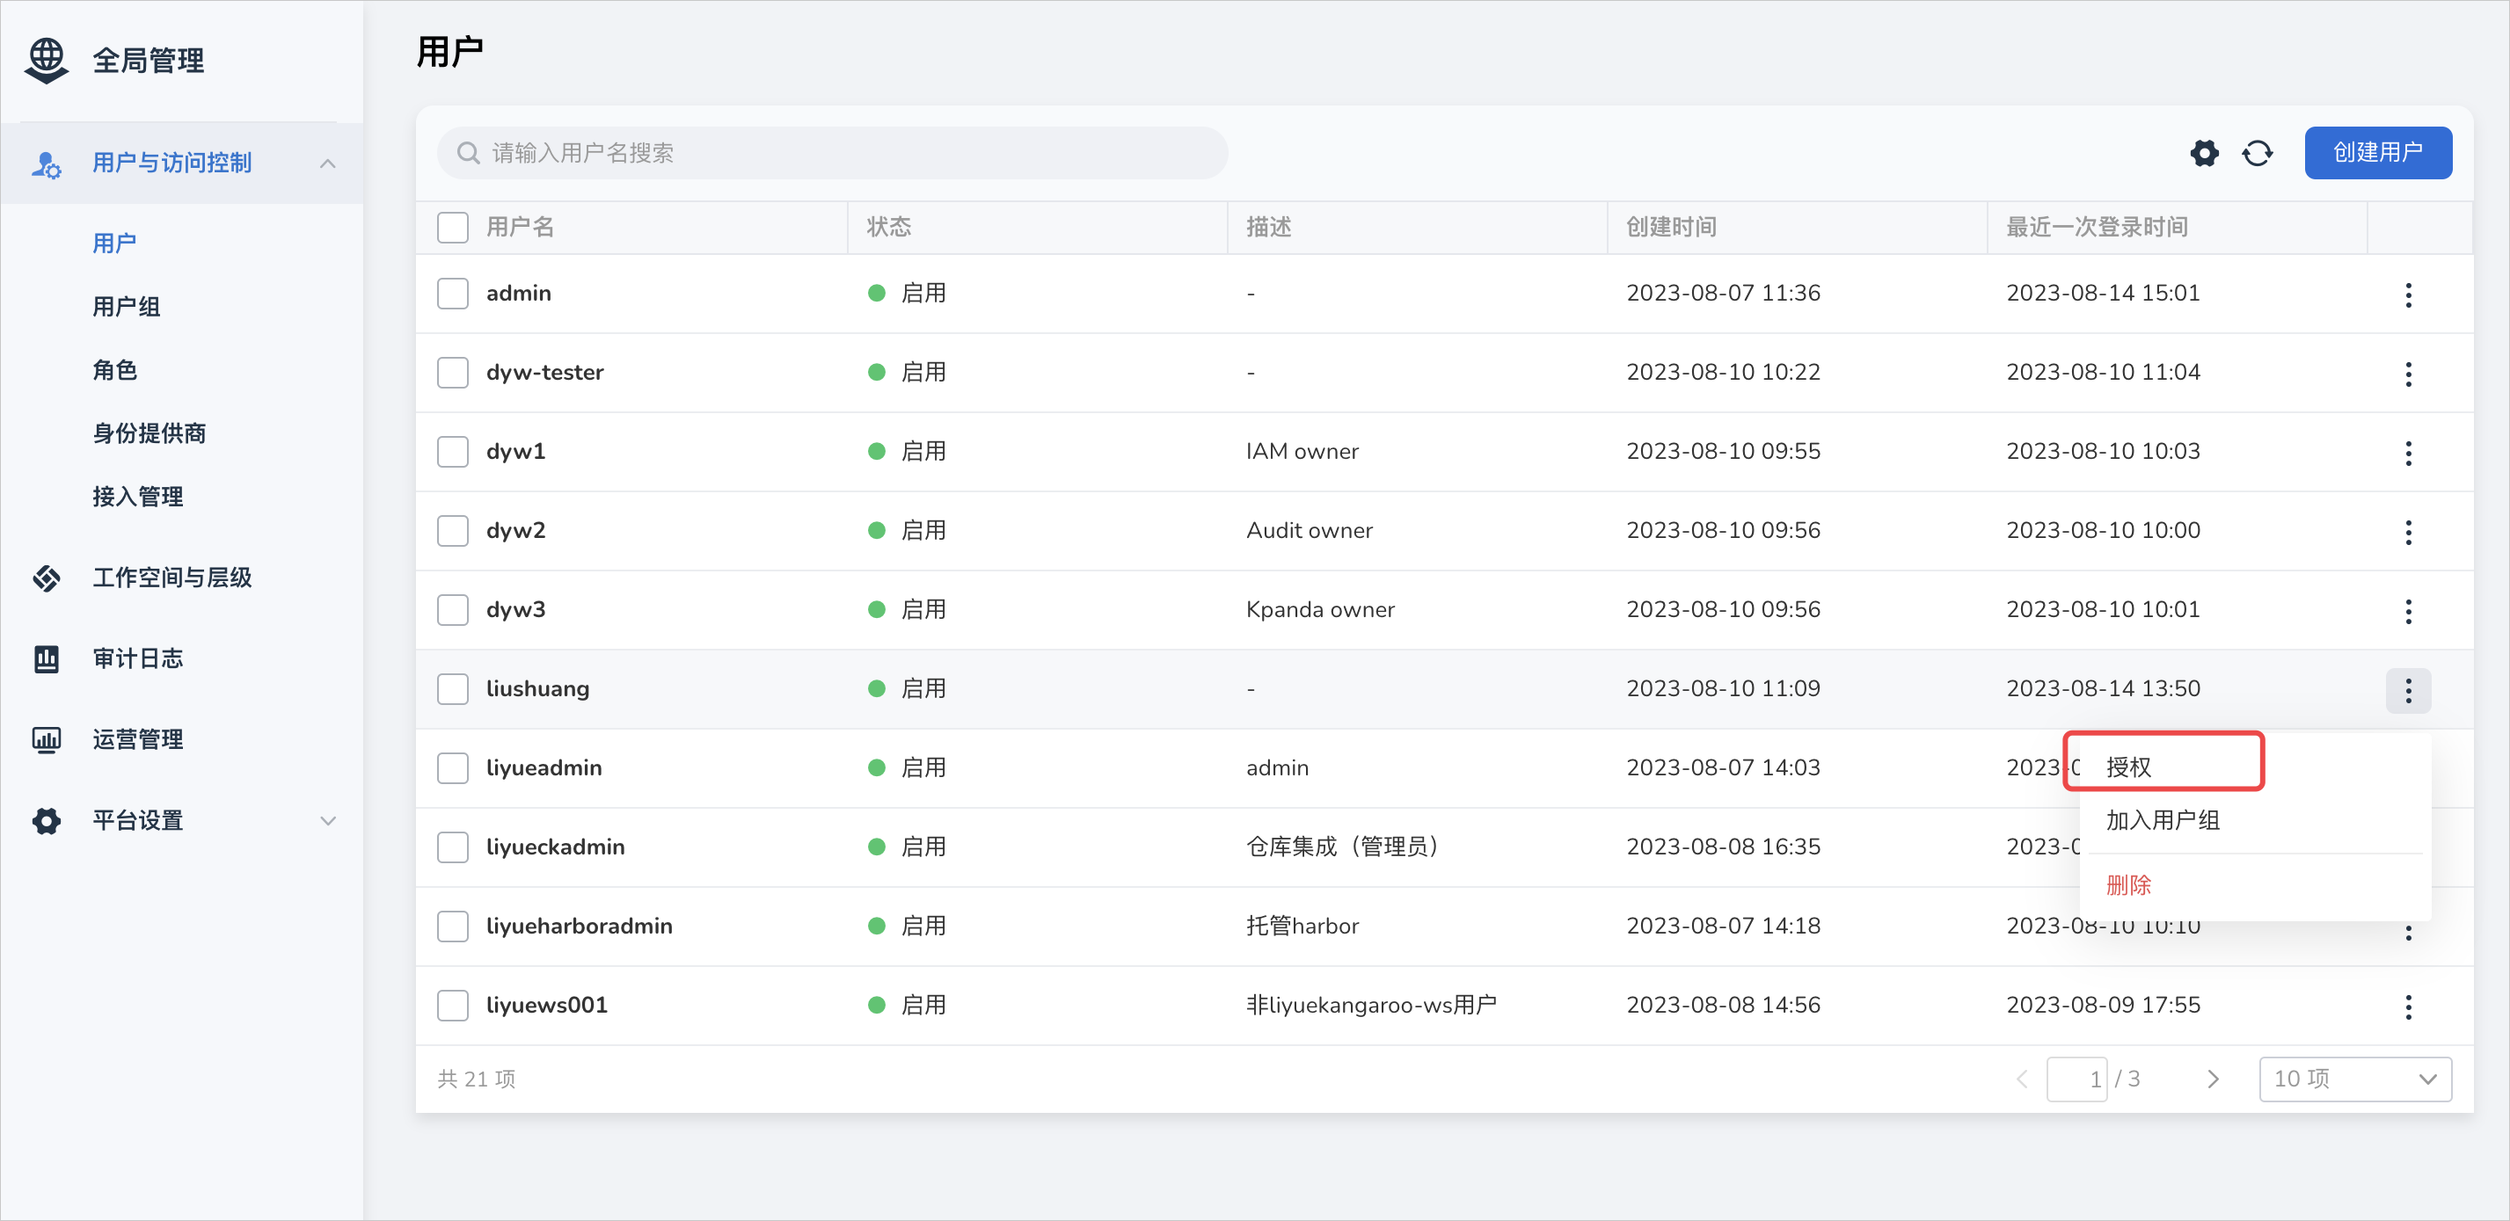Screen dimensions: 2510x1221
Task: Check the liushuang user row
Action: point(452,688)
